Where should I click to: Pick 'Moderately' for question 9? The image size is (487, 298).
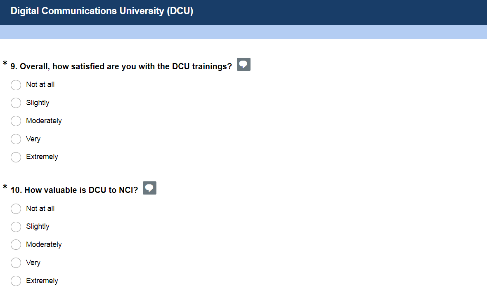16,121
